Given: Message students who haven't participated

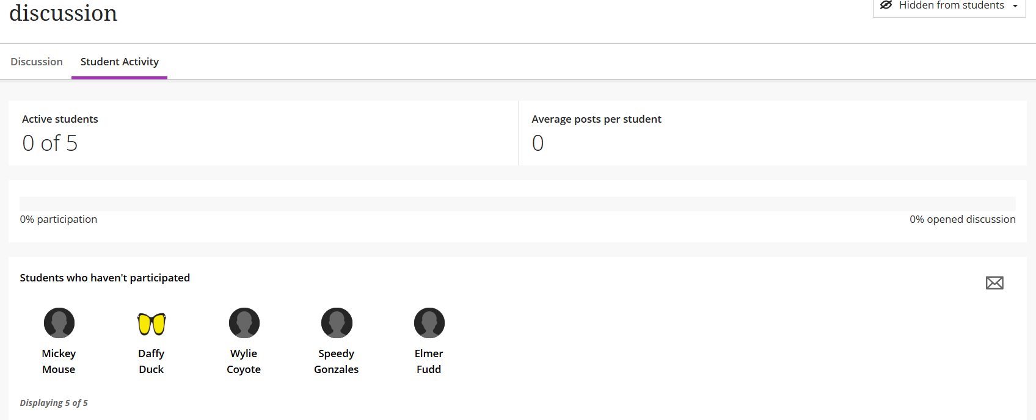Looking at the screenshot, I should point(994,283).
